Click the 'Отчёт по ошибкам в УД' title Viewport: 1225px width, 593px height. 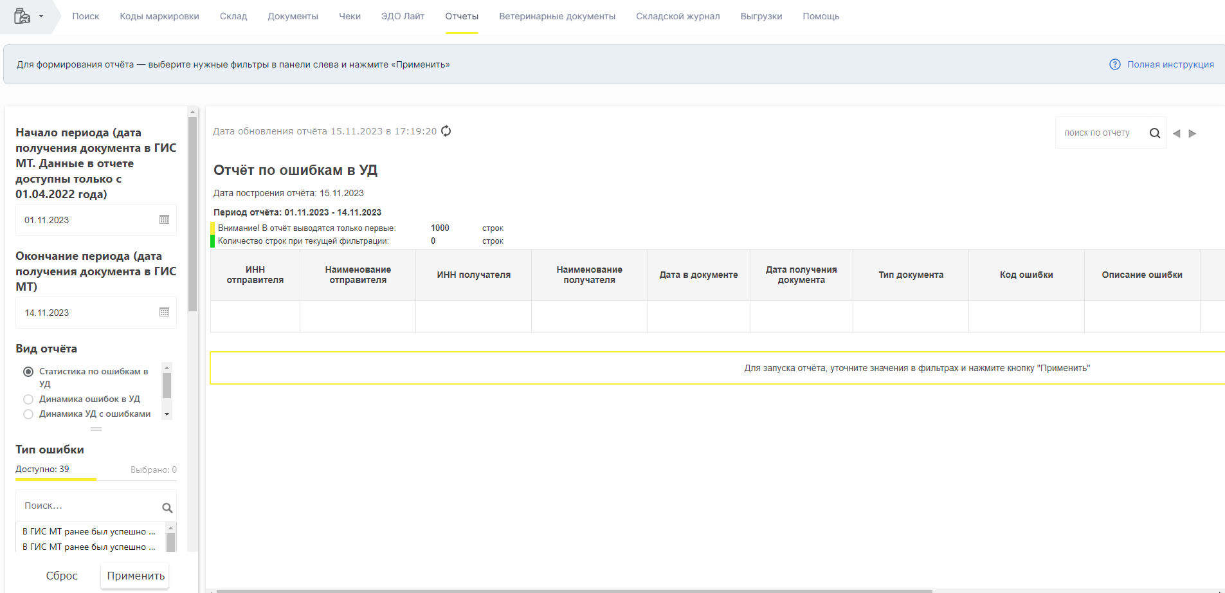(x=295, y=170)
